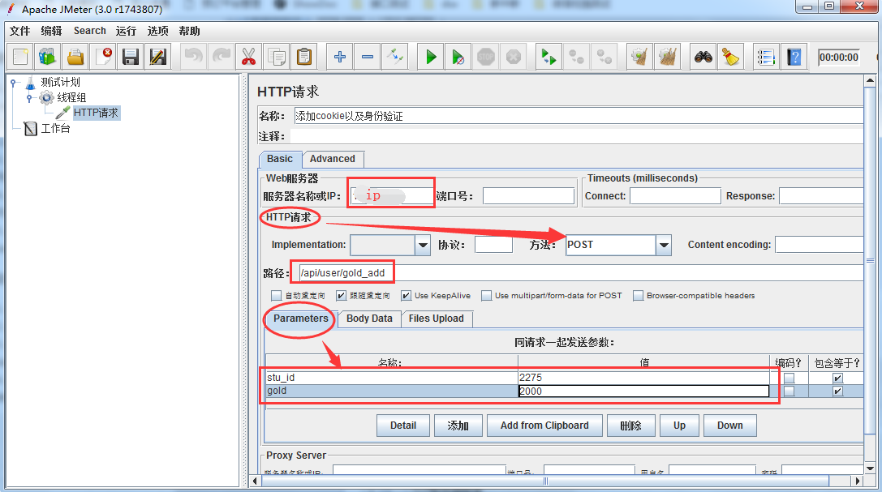Collapse all tree nodes minus icon
Viewport: 882px width, 492px height.
pyautogui.click(x=368, y=57)
